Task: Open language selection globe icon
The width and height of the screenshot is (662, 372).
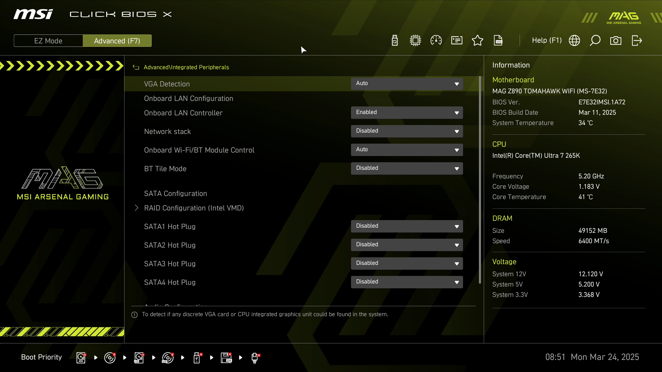Action: tap(574, 41)
